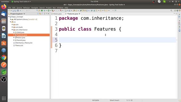This screenshot has width=181, height=102.
Task: Collapse the Opps_Concept project node
Action: 9,17
